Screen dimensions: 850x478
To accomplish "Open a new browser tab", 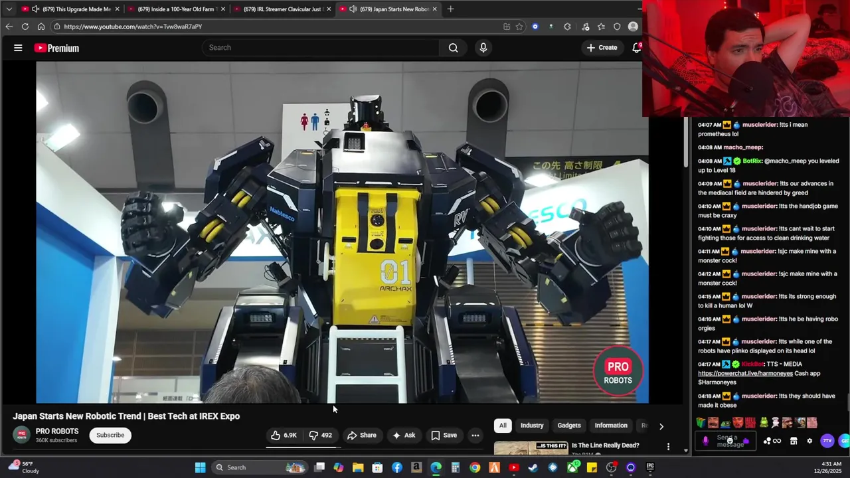I will [450, 9].
